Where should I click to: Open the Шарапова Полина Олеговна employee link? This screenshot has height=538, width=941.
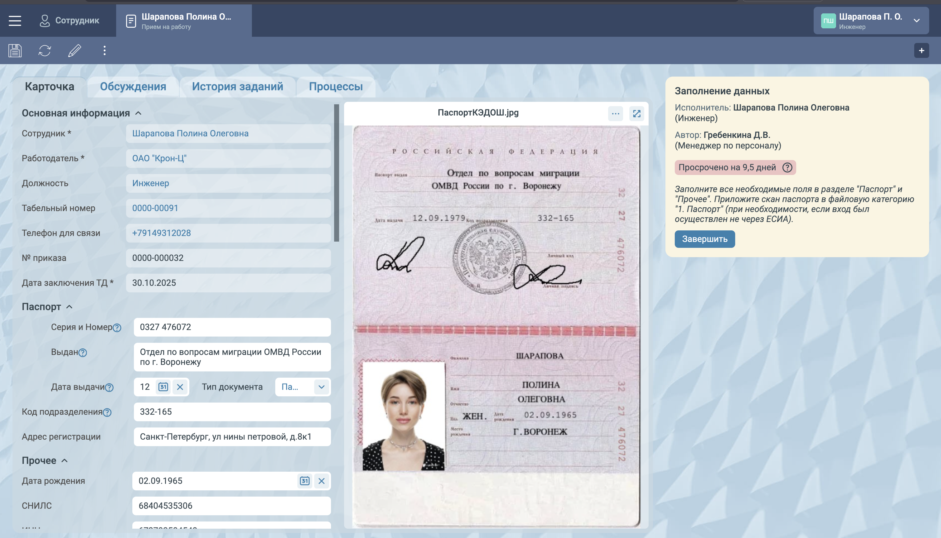point(190,133)
